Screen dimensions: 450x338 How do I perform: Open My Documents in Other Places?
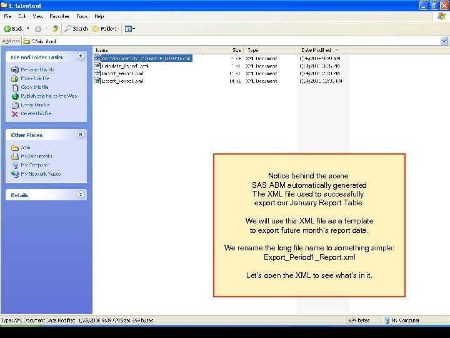pos(36,156)
